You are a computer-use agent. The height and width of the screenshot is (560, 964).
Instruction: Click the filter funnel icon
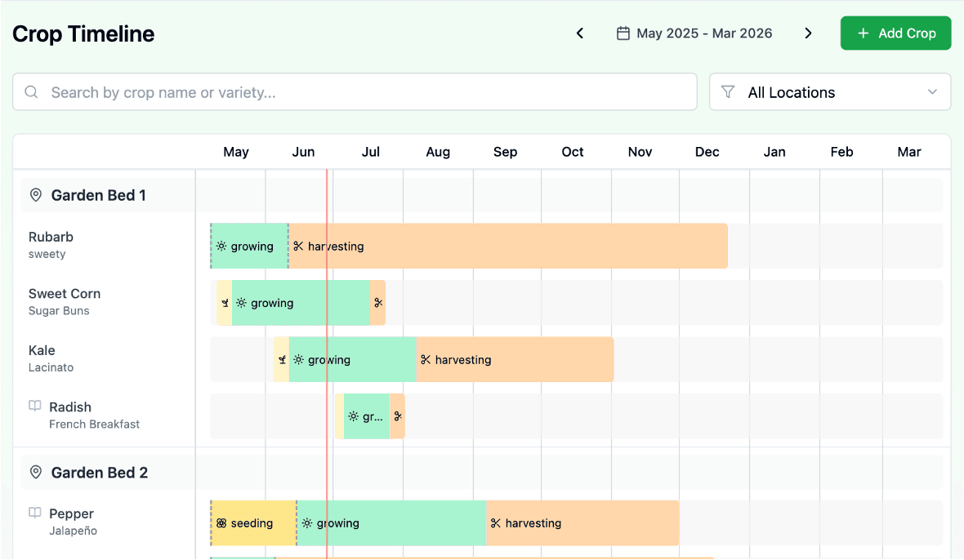pyautogui.click(x=728, y=92)
